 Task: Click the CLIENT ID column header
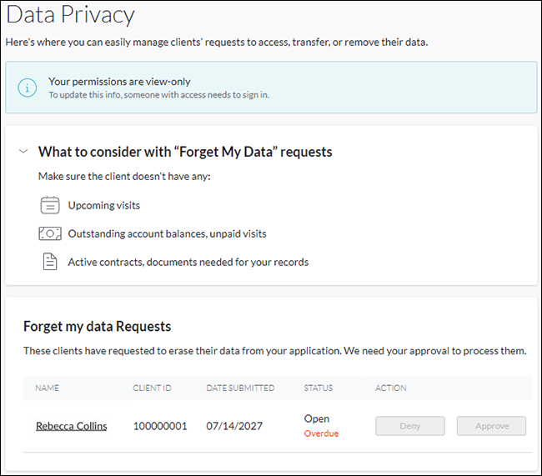(x=152, y=388)
